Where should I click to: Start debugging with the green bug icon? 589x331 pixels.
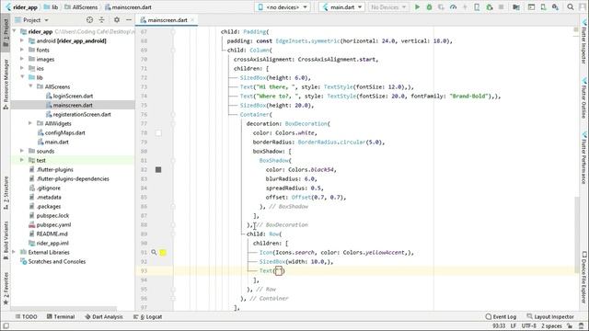(x=429, y=7)
